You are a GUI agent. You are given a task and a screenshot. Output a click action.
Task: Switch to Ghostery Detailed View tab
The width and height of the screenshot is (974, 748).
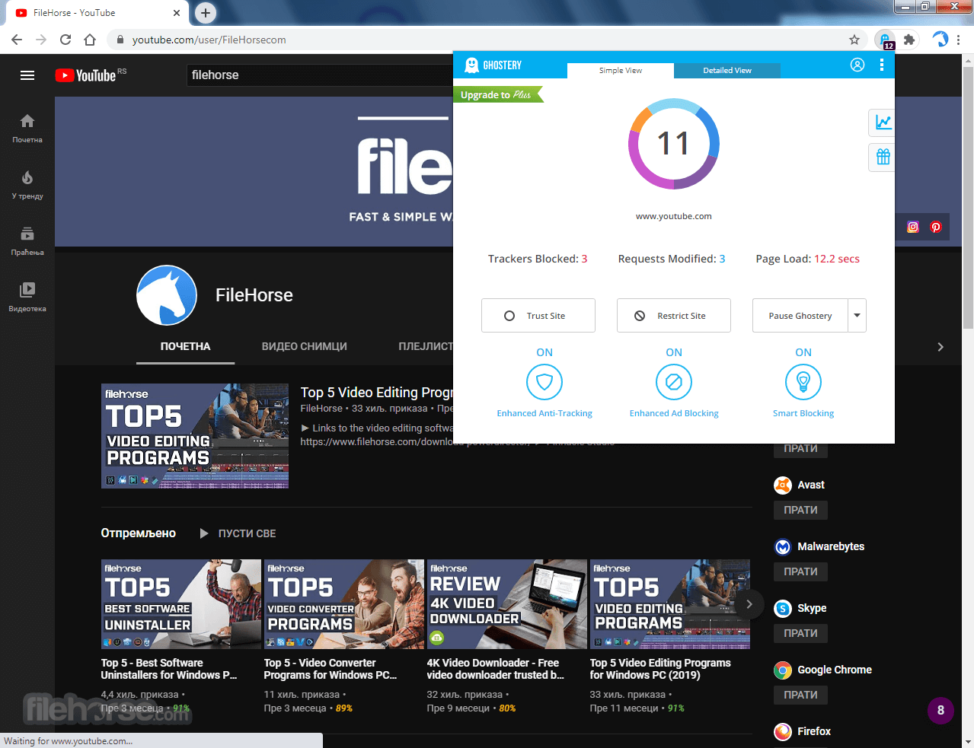(x=727, y=70)
